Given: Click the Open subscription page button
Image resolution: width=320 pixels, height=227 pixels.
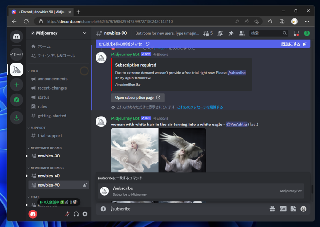Looking at the screenshot, I should (x=138, y=98).
